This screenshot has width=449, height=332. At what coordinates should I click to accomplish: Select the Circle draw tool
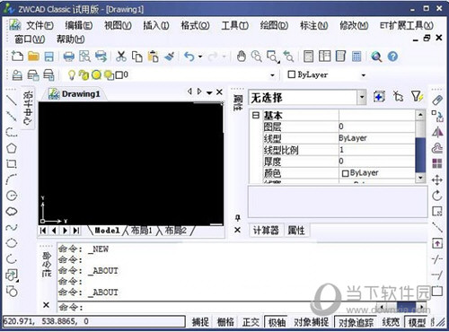pyautogui.click(x=12, y=196)
